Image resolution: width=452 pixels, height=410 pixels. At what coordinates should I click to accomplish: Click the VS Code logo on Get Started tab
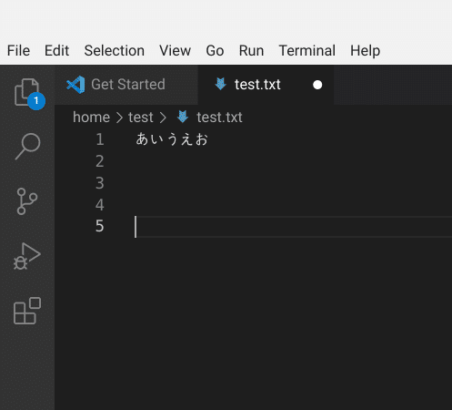75,85
